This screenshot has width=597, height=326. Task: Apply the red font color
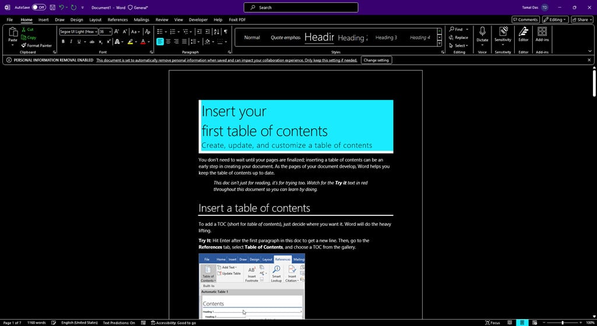[143, 42]
